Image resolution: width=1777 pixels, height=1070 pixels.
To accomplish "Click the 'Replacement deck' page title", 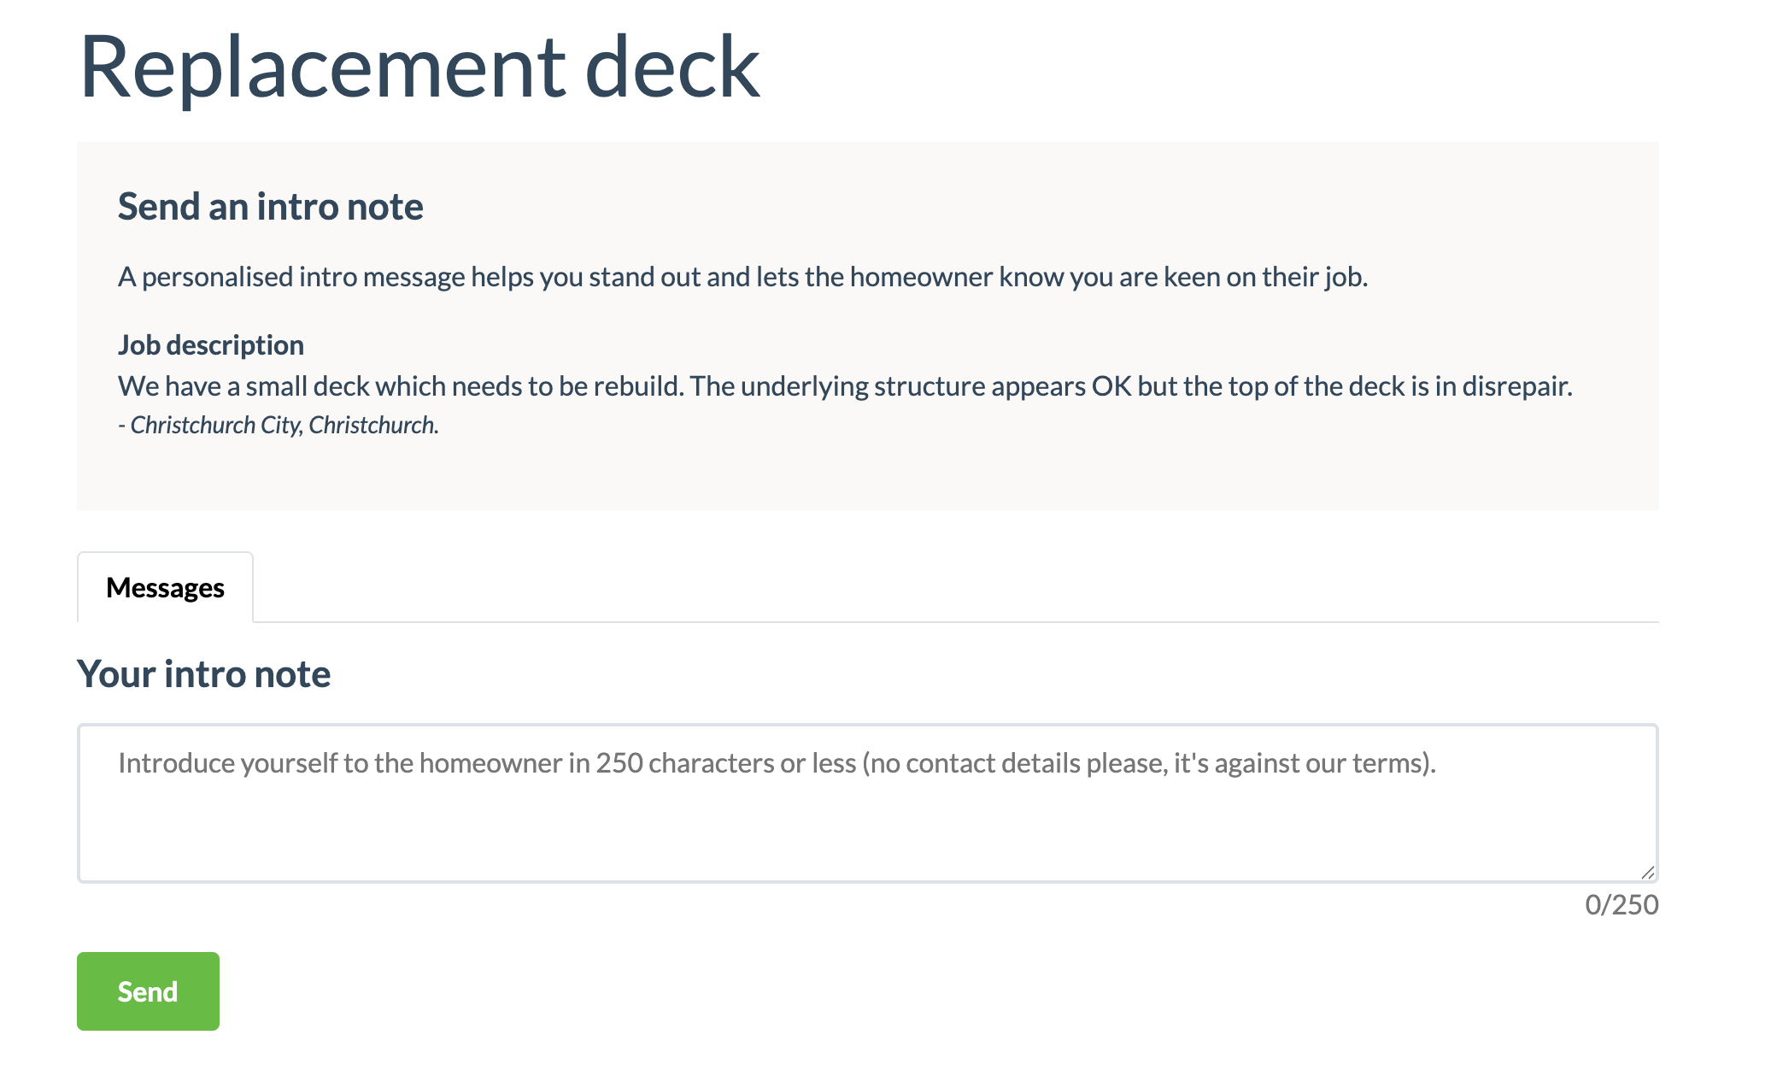I will click(x=419, y=67).
